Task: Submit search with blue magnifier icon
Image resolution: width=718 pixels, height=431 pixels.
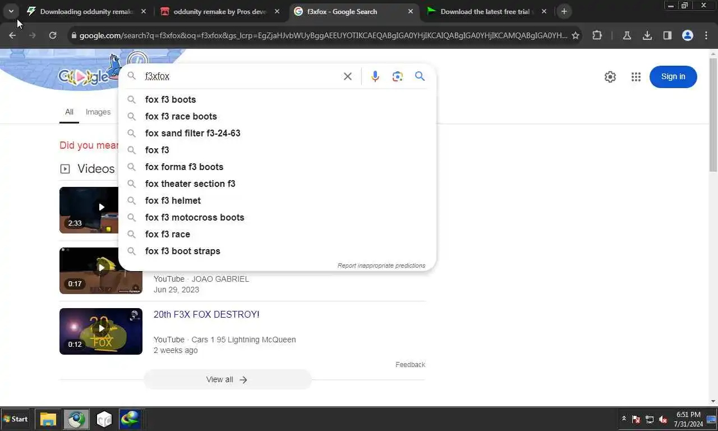Action: pos(420,76)
